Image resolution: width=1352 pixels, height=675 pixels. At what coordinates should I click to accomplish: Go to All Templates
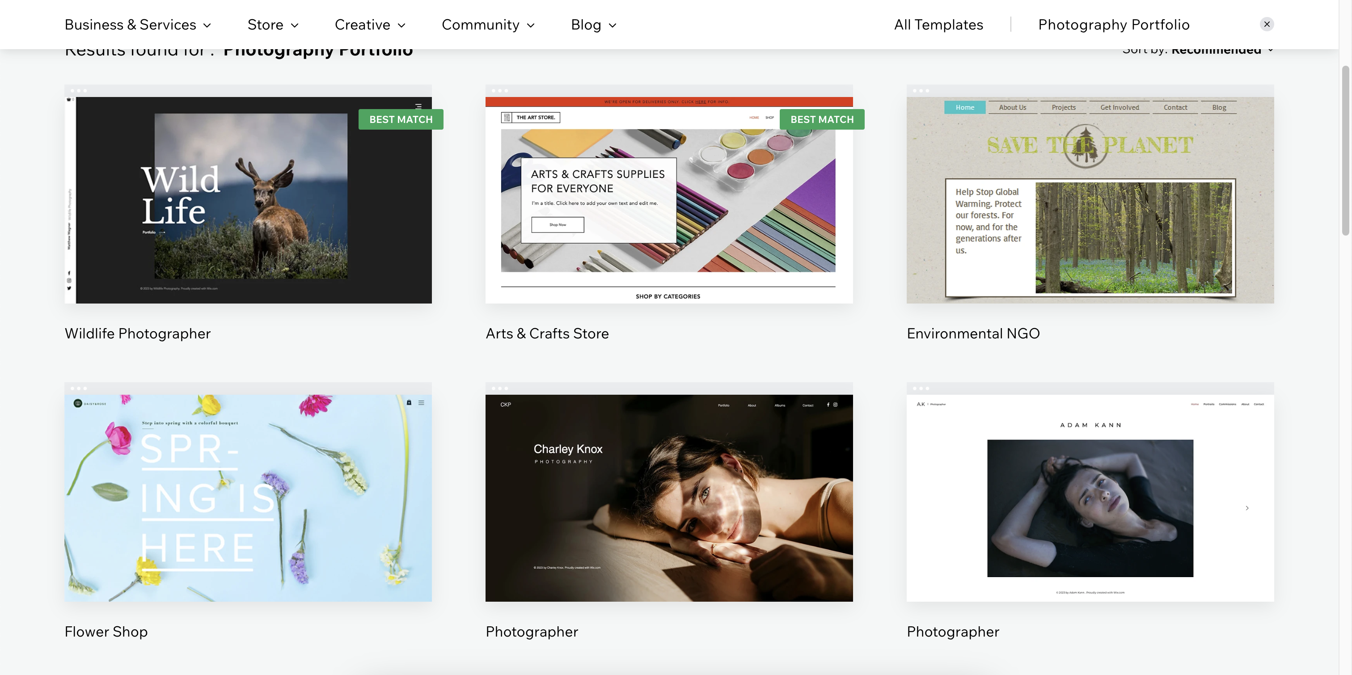coord(938,25)
